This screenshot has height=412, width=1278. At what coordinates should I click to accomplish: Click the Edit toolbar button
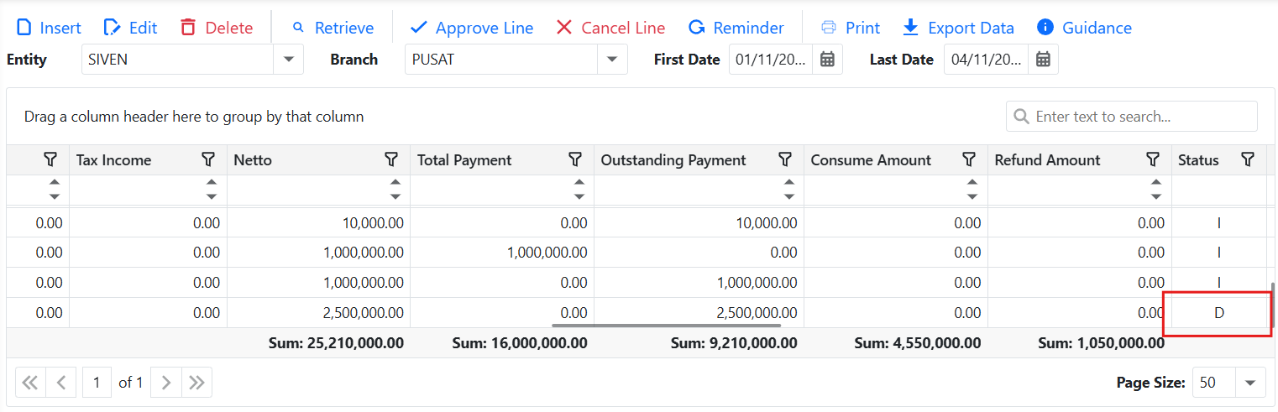[130, 28]
